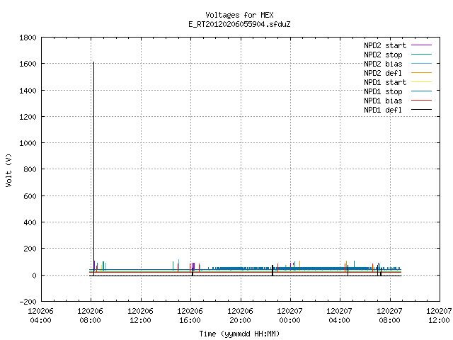Click the "120207 12:00" x-axis tick label
This screenshot has width=453, height=340.
coord(439,316)
